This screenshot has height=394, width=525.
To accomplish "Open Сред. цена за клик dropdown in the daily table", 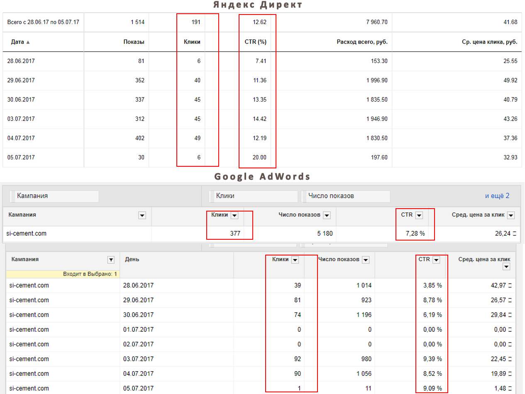I will 506,268.
